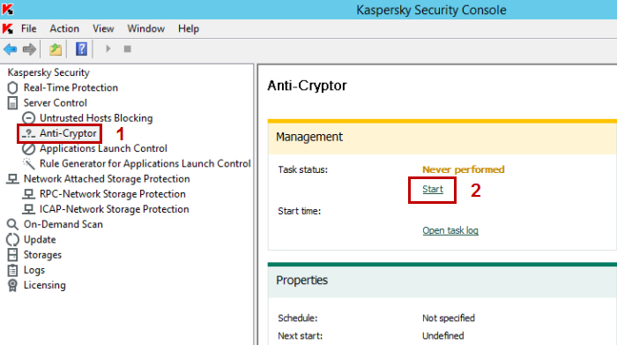This screenshot has height=345, width=617.
Task: Open the Logs node
Action: click(x=34, y=270)
